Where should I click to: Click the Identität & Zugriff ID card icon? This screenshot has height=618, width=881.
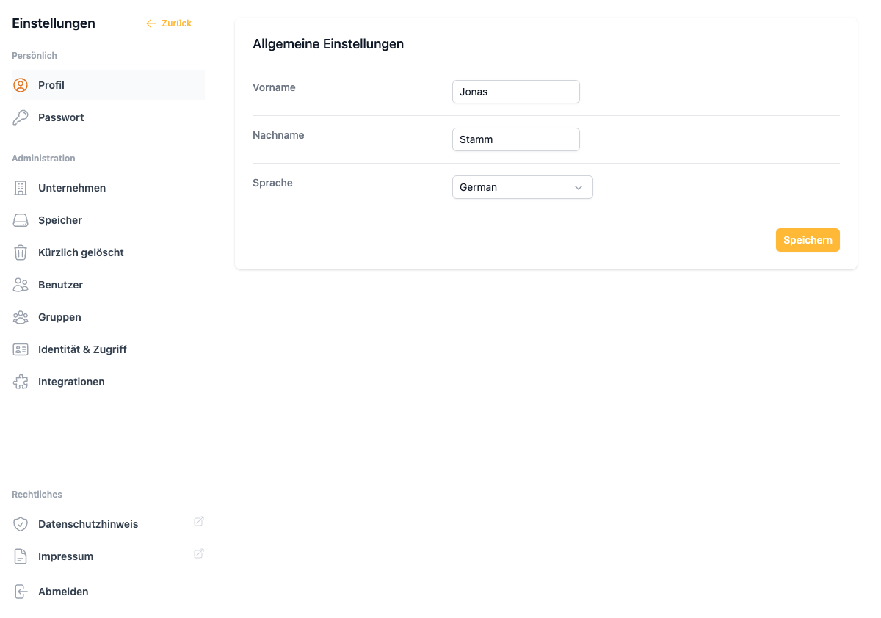pyautogui.click(x=21, y=349)
